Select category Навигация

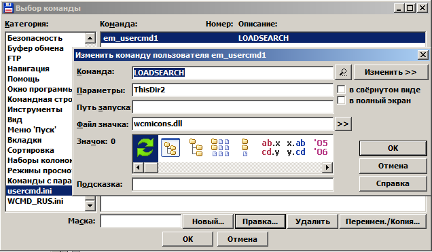tap(39, 69)
